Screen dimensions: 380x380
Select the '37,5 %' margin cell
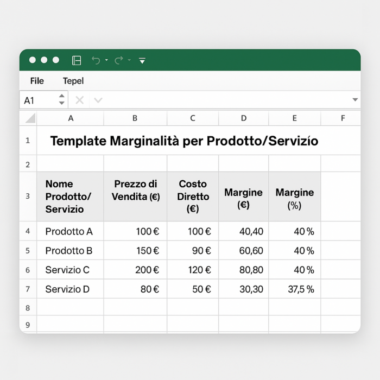[295, 289]
